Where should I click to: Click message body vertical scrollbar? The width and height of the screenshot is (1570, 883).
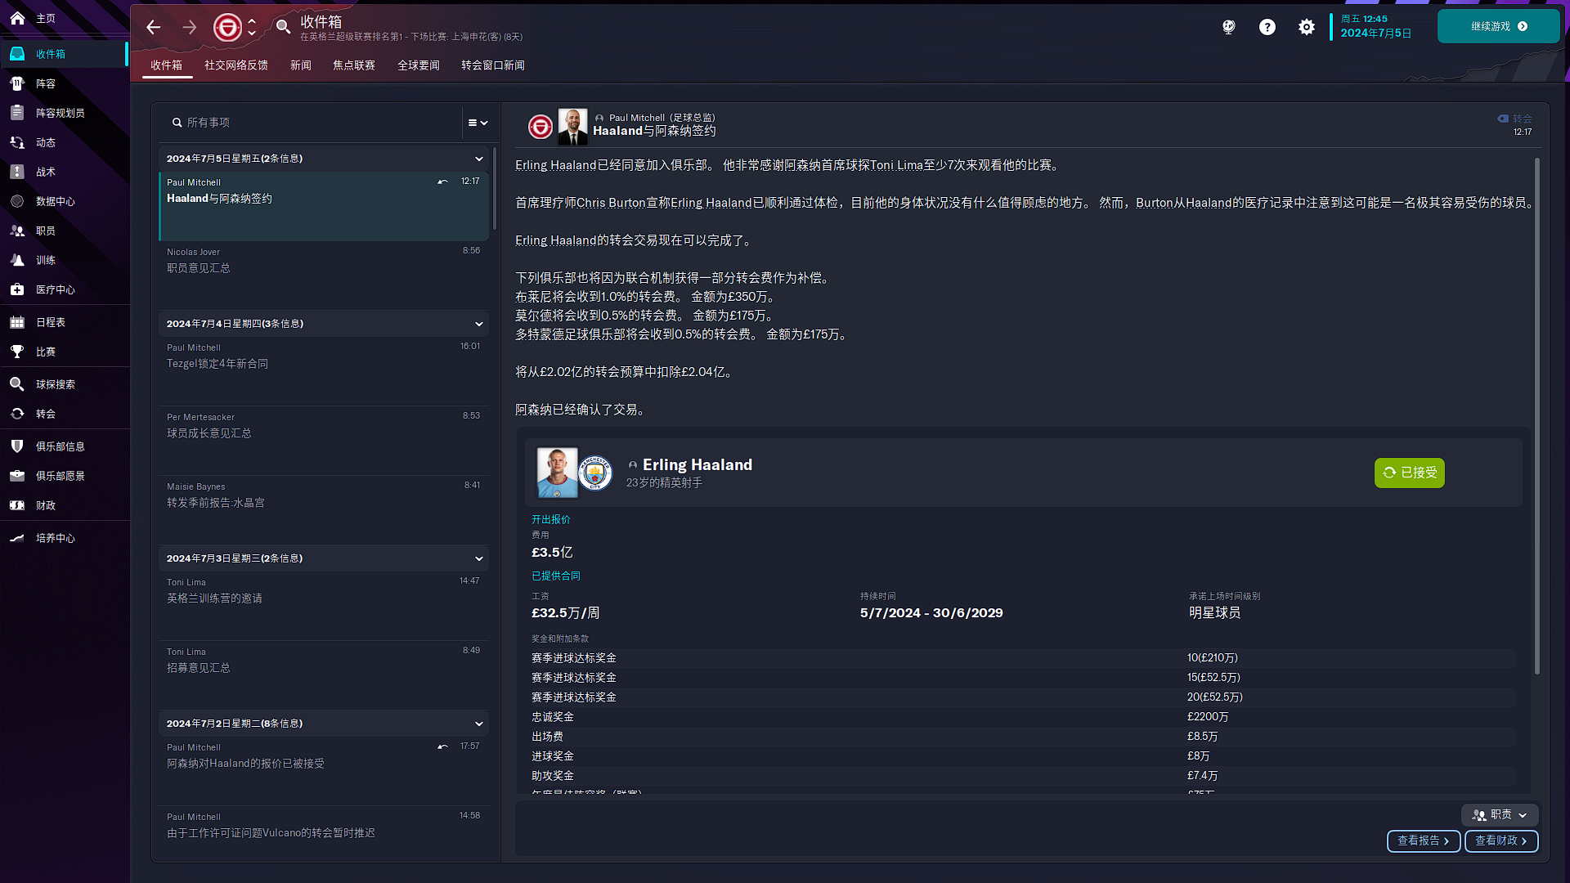pyautogui.click(x=1537, y=415)
